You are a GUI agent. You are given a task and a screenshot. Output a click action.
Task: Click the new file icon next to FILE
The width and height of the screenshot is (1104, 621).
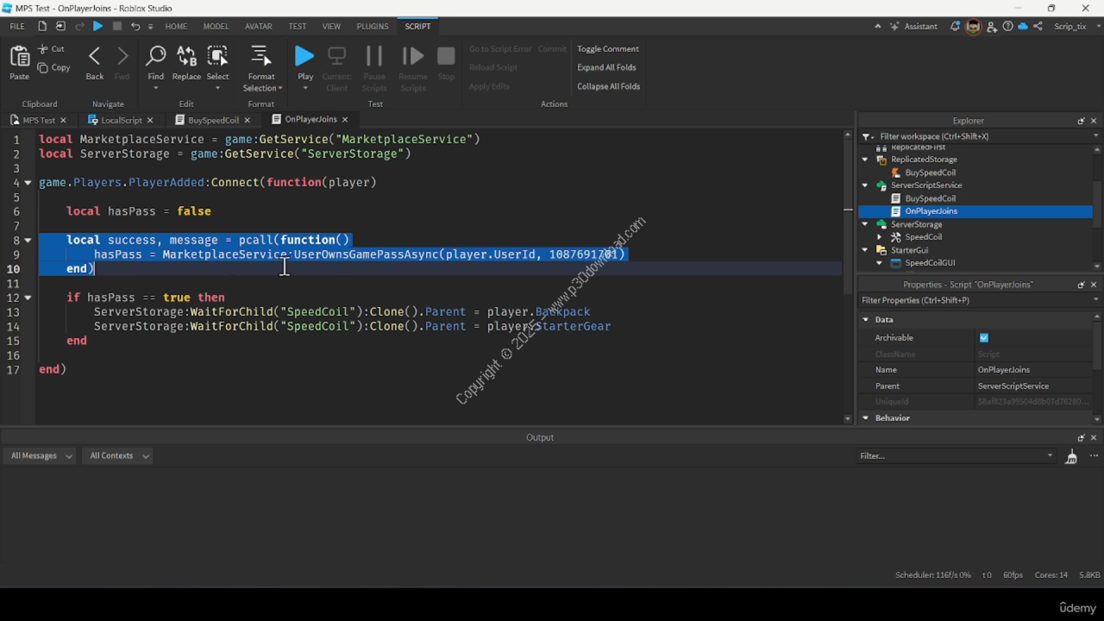41,27
